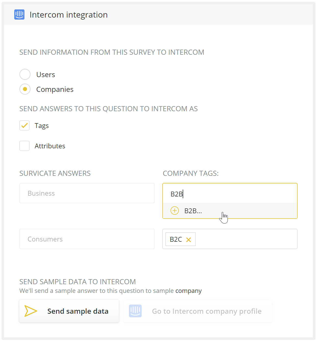Click the Business answer field

87,193
